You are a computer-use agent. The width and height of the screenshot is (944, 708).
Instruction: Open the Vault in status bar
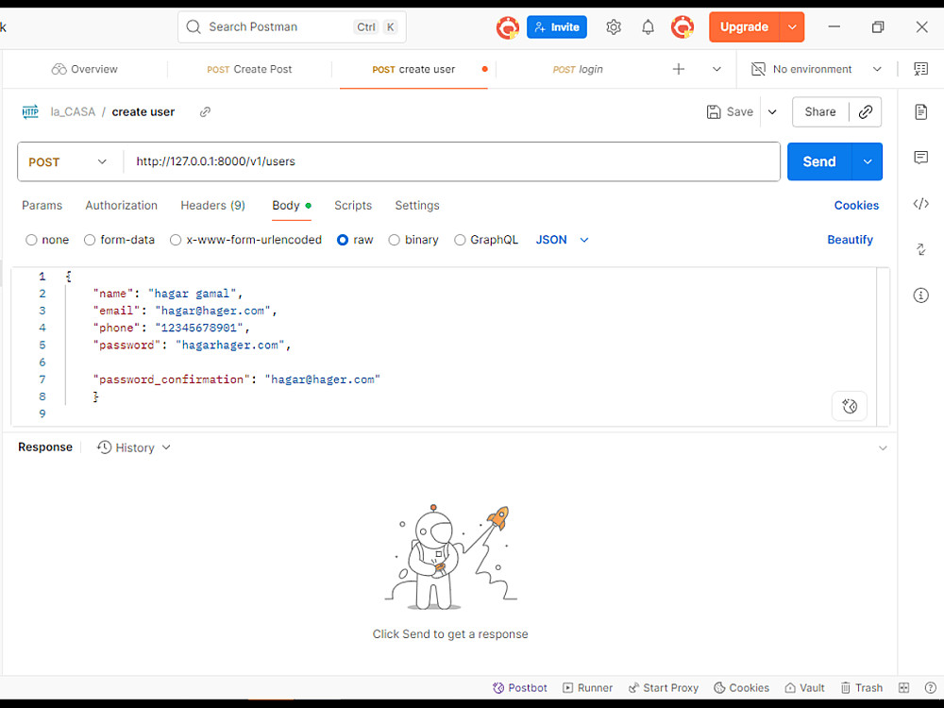coord(804,687)
